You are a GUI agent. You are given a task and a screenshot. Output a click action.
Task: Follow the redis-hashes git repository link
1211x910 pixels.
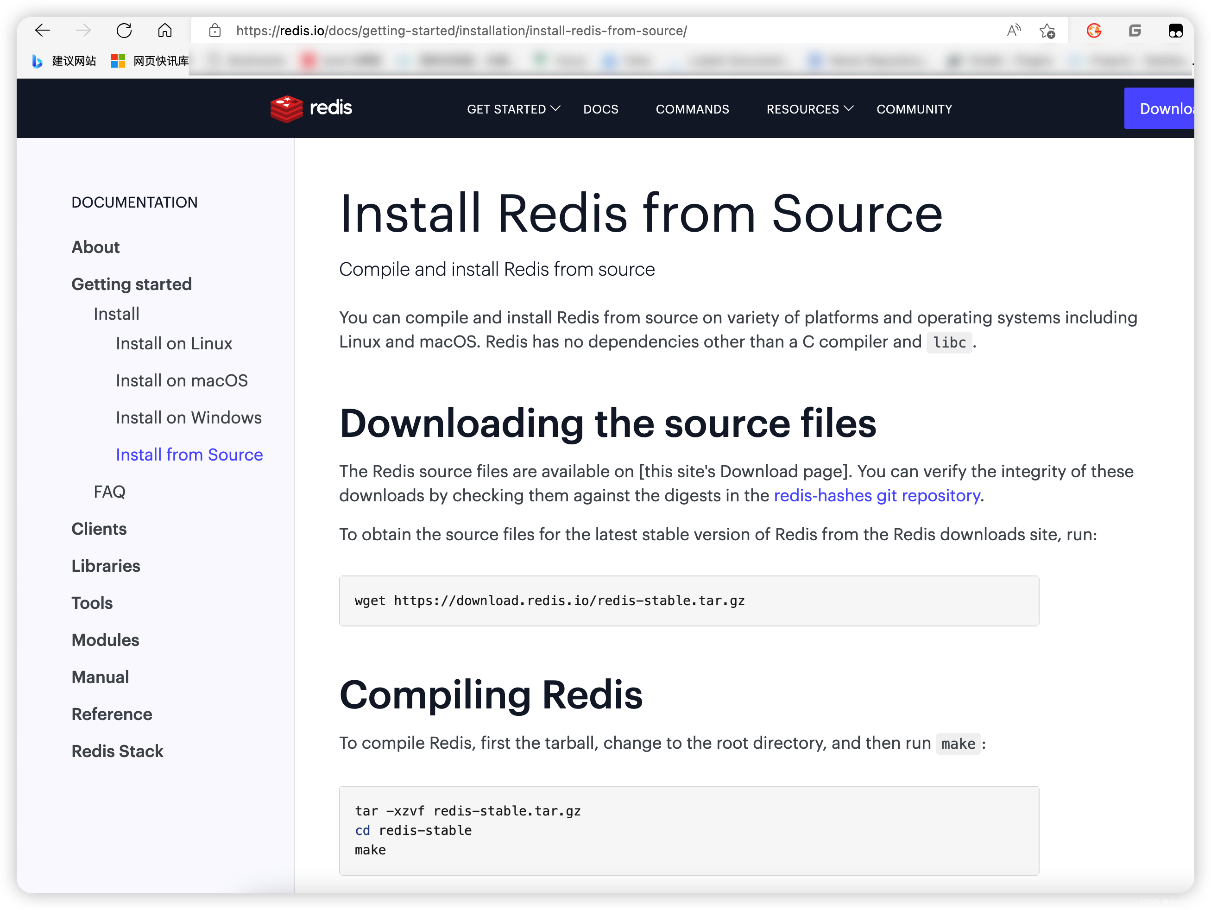point(877,495)
